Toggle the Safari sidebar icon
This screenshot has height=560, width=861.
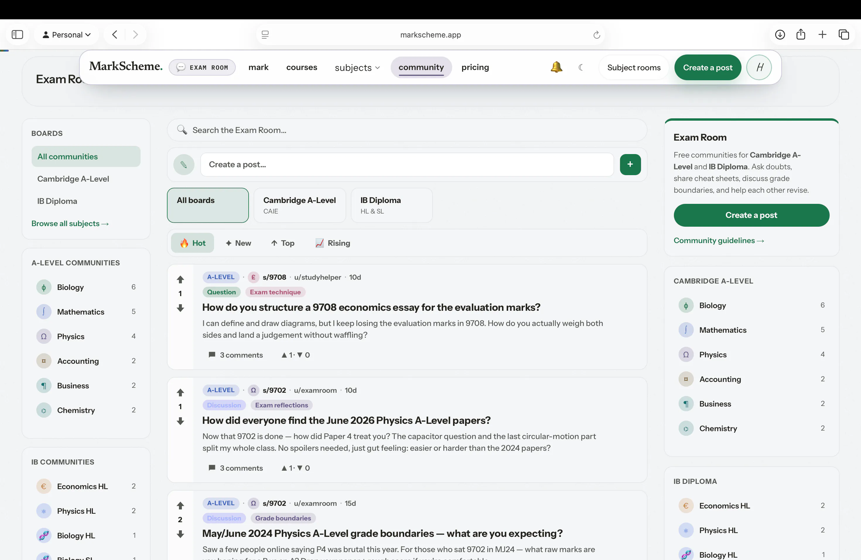pyautogui.click(x=17, y=34)
